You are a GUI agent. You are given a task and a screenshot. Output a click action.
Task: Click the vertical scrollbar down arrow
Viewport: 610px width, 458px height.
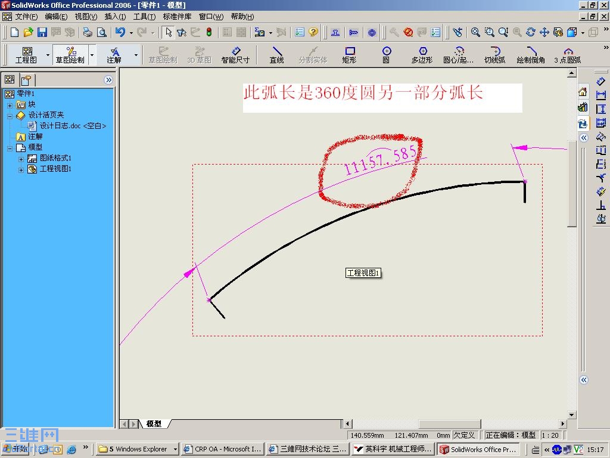tap(571, 415)
